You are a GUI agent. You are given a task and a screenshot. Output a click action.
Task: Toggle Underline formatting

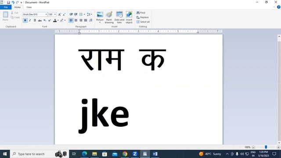pyautogui.click(x=35, y=21)
